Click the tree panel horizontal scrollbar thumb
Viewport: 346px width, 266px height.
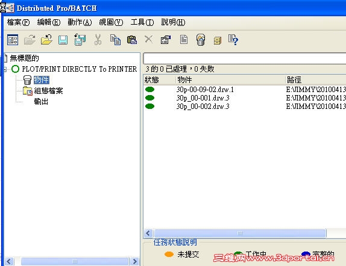75,262
